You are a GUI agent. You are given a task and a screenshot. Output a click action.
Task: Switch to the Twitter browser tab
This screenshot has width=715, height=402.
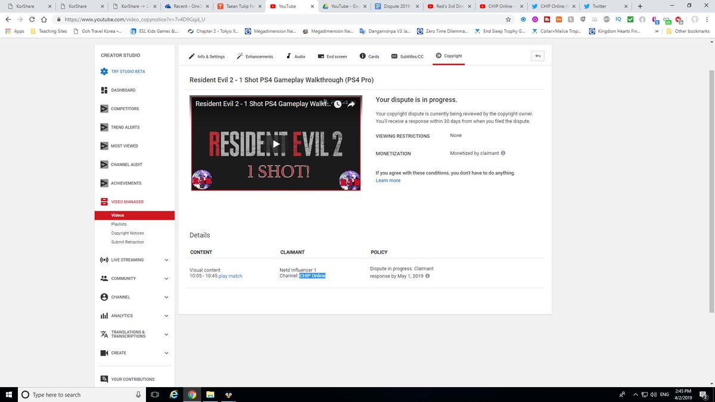point(604,6)
